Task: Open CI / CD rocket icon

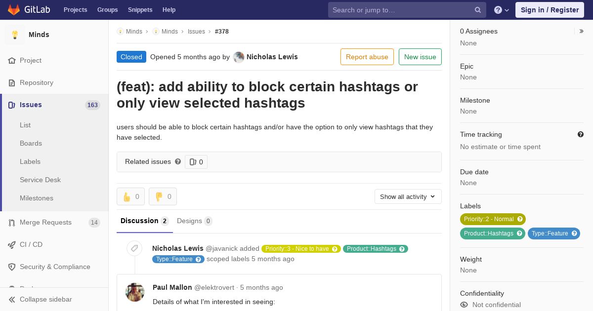Action: coord(12,245)
